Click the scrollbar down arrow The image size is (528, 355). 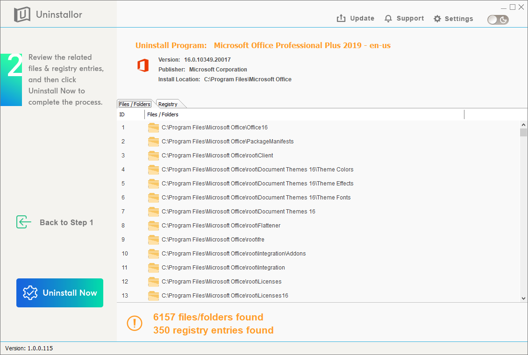[x=523, y=298]
